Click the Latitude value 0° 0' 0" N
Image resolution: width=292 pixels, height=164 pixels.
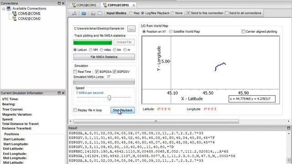(x=164, y=109)
